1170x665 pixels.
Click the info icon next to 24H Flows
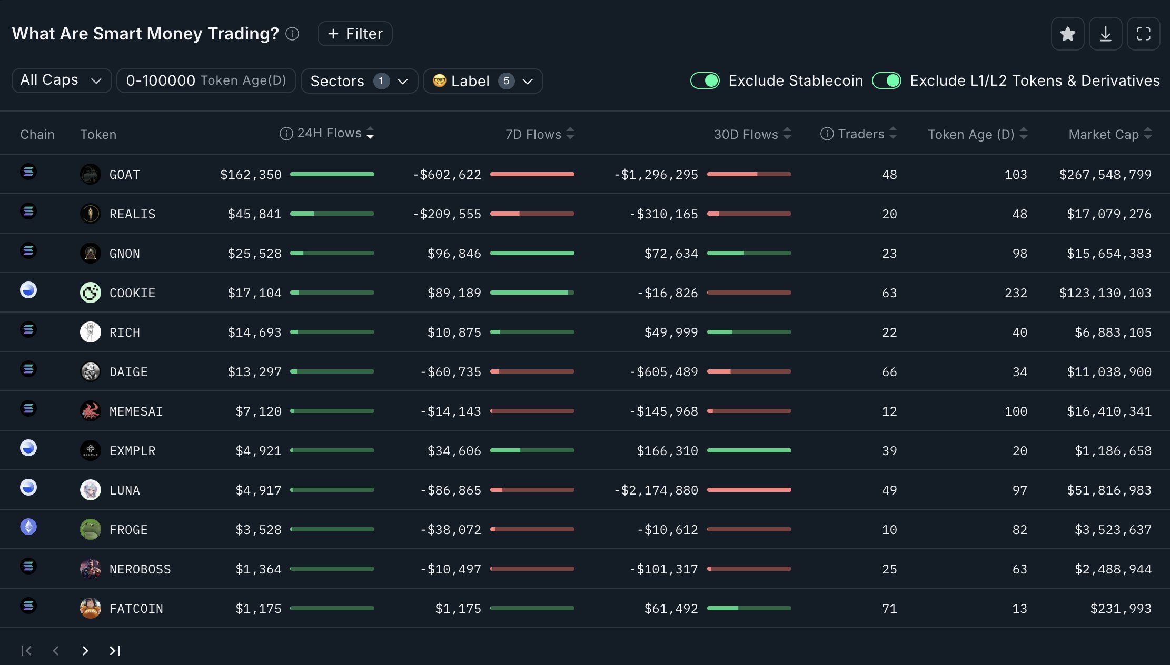(284, 132)
